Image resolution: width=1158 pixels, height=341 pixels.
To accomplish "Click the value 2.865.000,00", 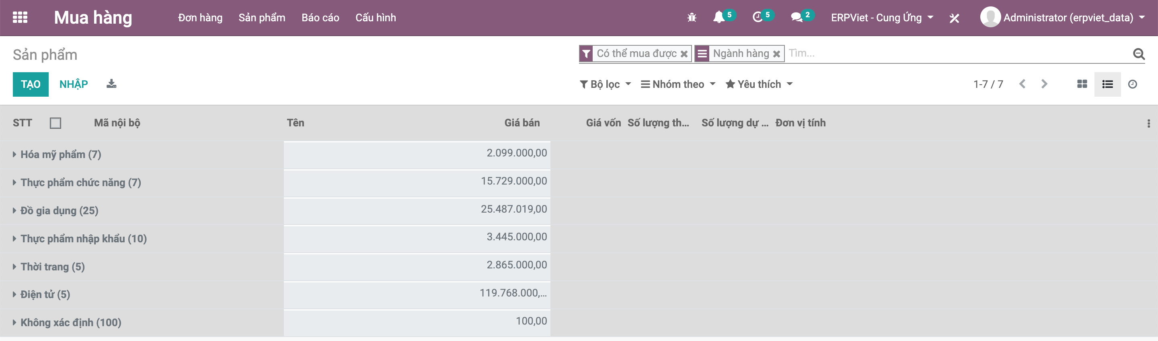I will point(517,265).
